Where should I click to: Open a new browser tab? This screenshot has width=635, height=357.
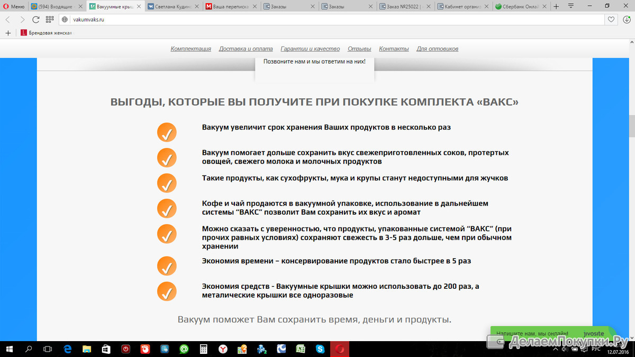pyautogui.click(x=556, y=6)
